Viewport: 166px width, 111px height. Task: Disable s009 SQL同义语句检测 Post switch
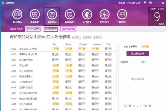click(x=68, y=93)
